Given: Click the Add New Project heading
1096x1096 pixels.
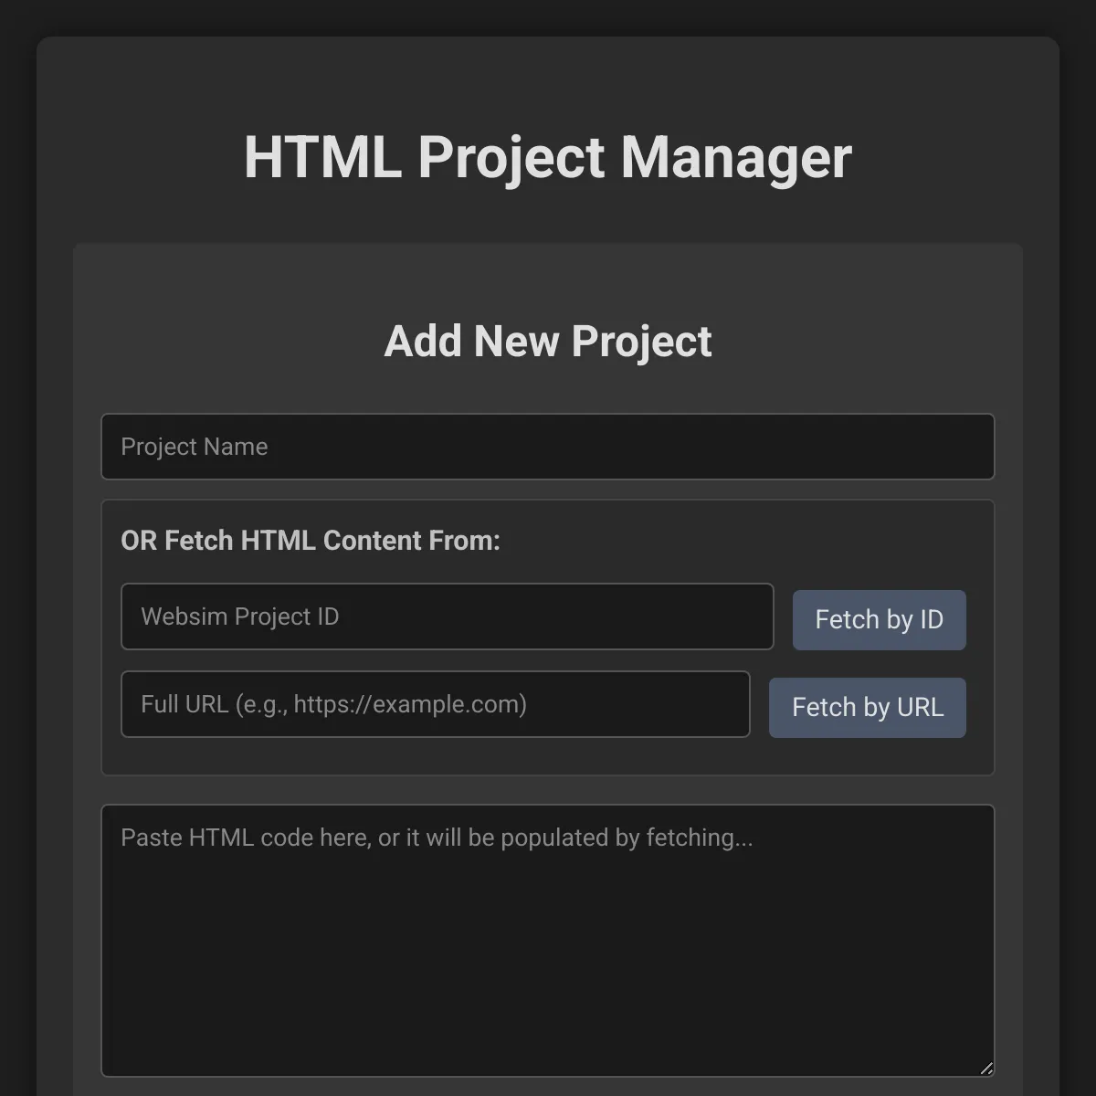Looking at the screenshot, I should click(548, 341).
